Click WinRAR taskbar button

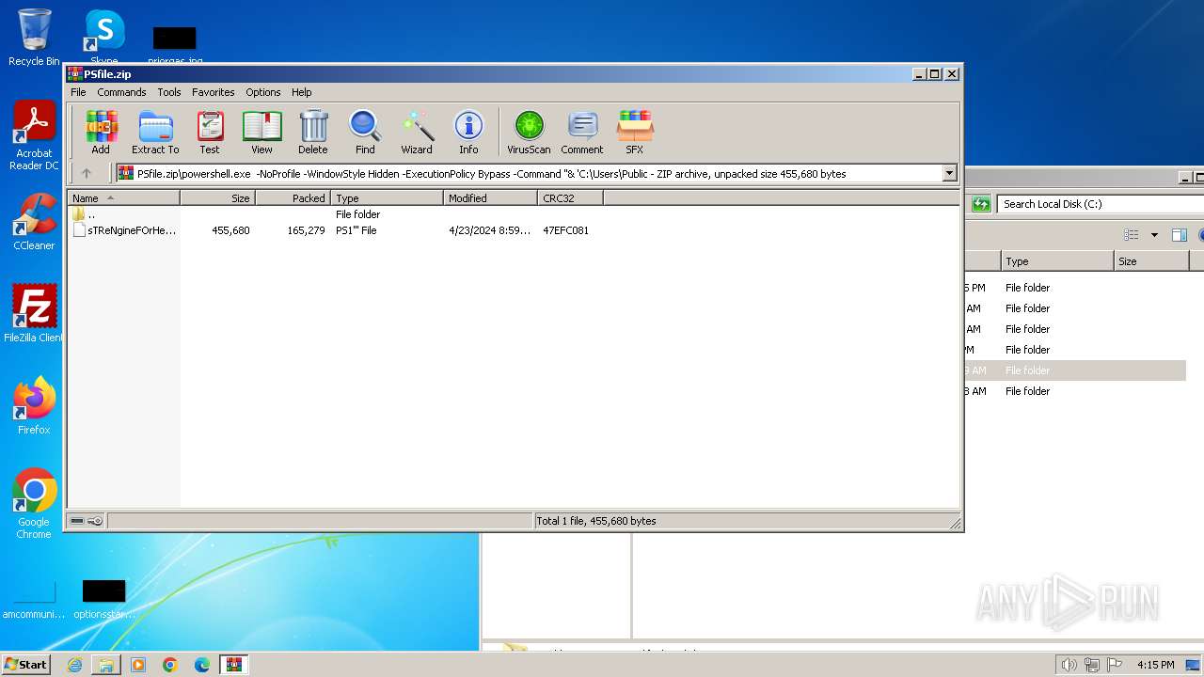[x=233, y=665]
